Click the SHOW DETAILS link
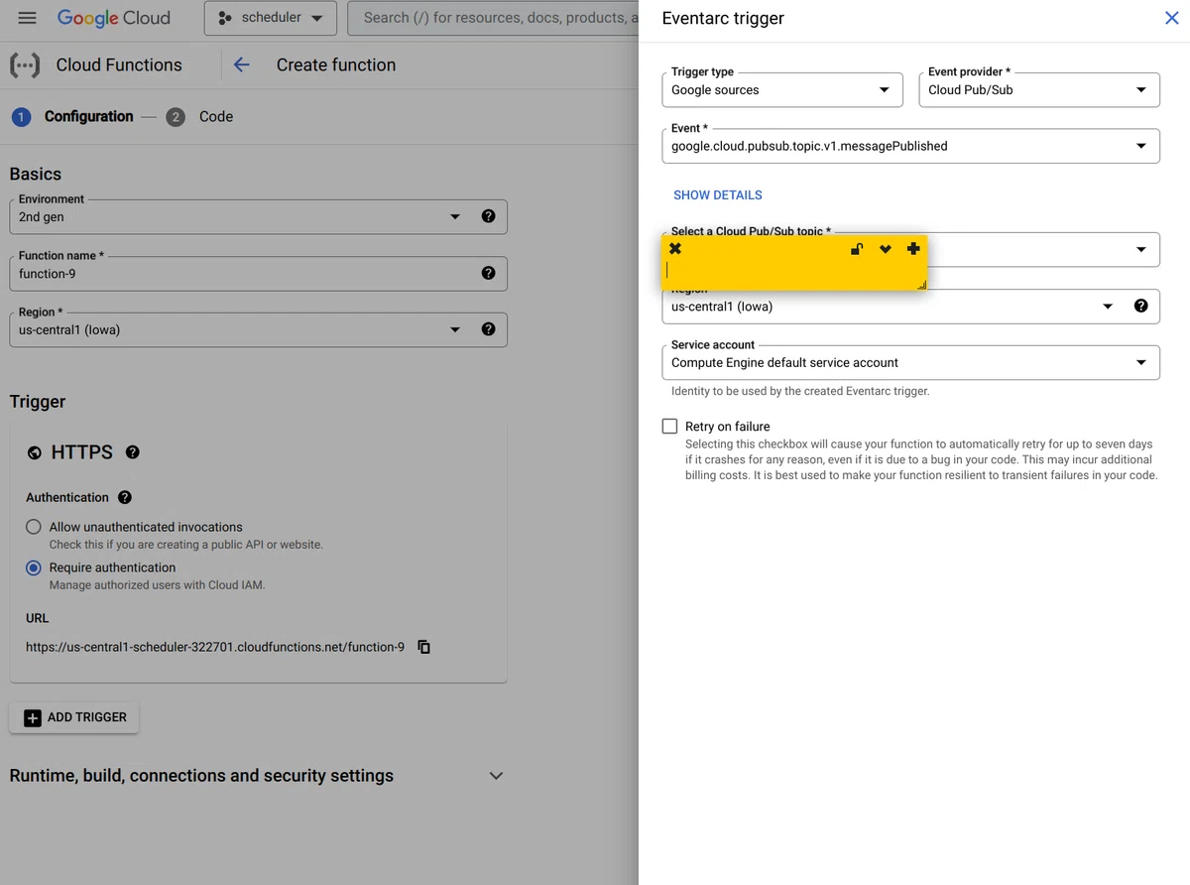Image resolution: width=1190 pixels, height=885 pixels. coord(718,194)
